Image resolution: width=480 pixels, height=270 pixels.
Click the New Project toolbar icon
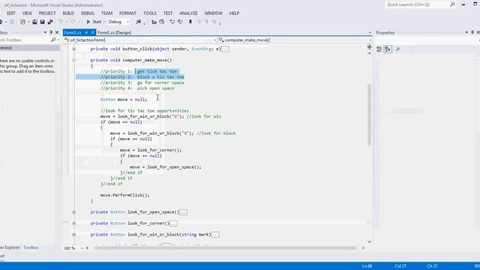pos(22,22)
